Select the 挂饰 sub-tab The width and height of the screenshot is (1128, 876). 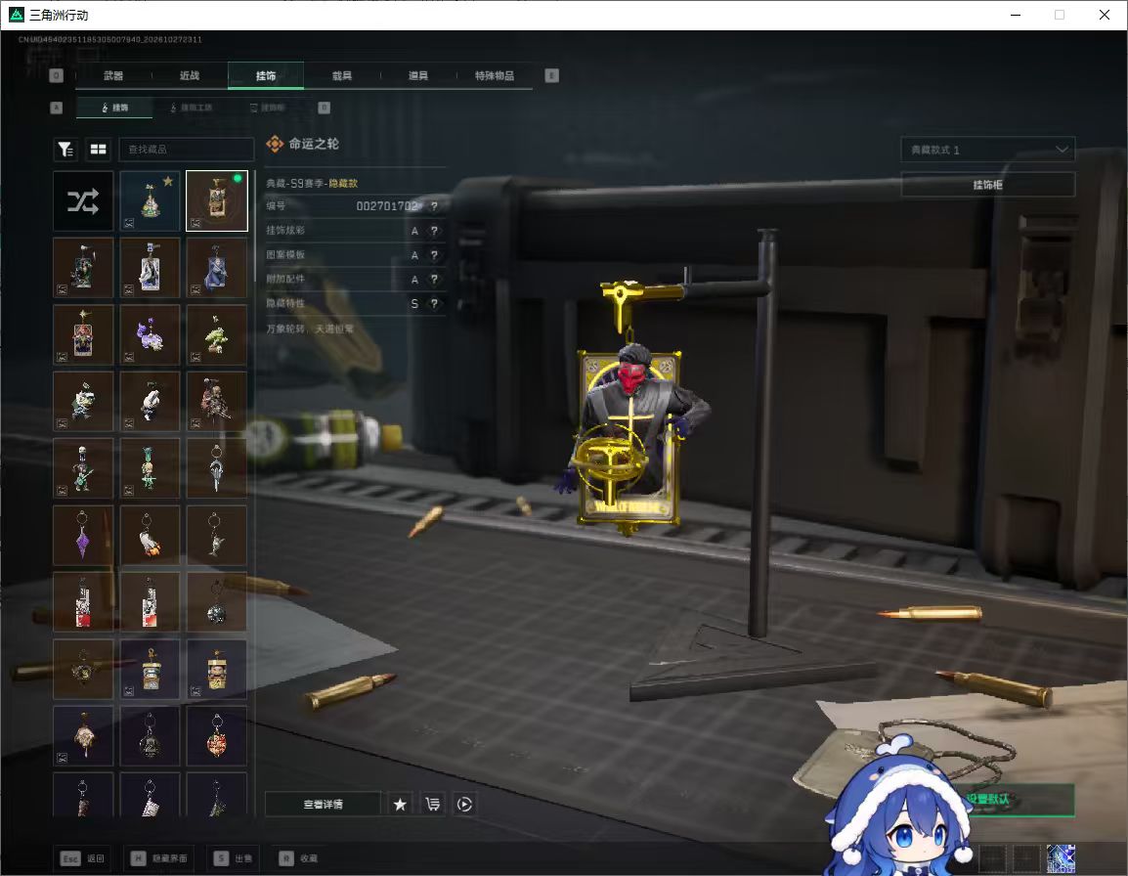pyautogui.click(x=115, y=108)
